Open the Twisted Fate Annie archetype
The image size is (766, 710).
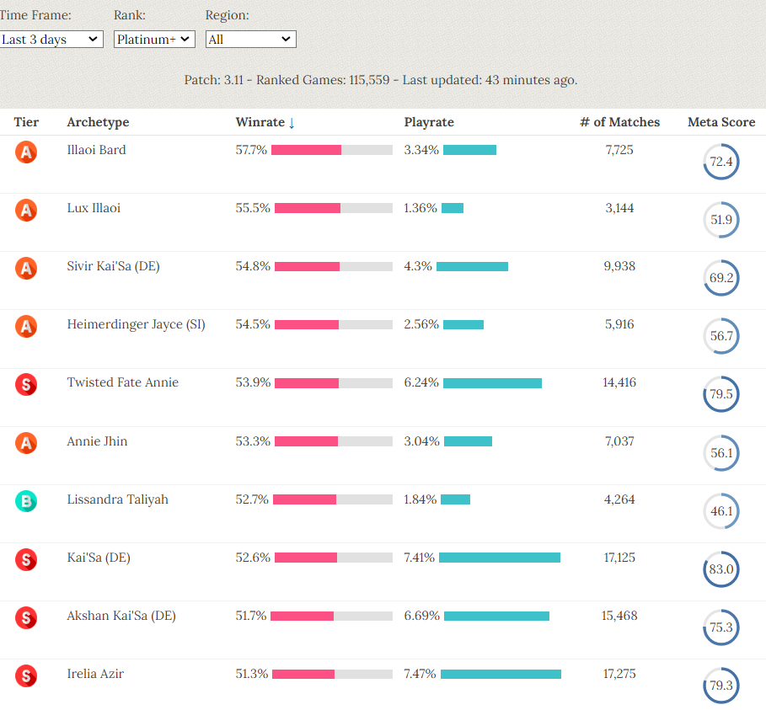[123, 382]
